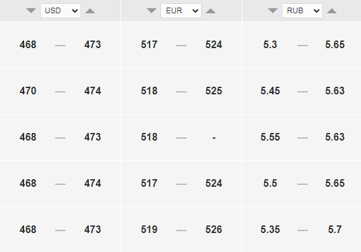Click the empty EUR sell rate dash

[214, 138]
